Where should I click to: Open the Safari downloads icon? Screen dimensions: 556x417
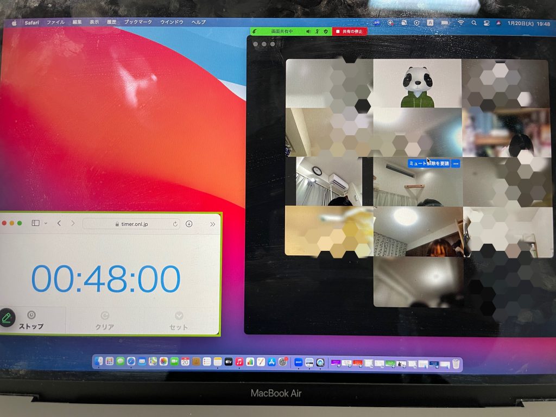point(189,224)
